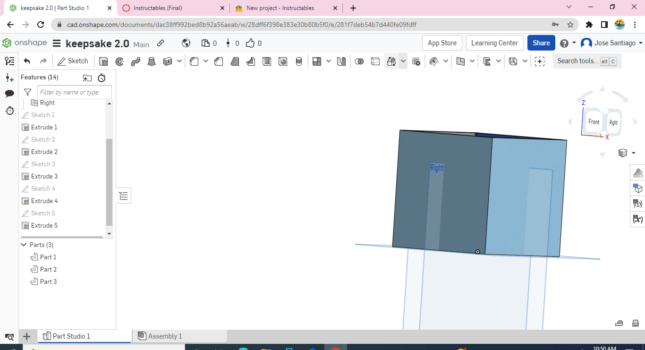
Task: Switch to the Part Studio 1 tab
Action: (x=85, y=336)
